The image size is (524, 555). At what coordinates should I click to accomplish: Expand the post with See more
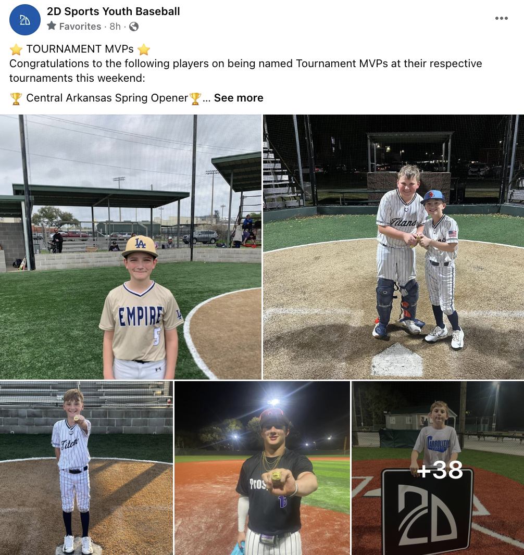[239, 98]
